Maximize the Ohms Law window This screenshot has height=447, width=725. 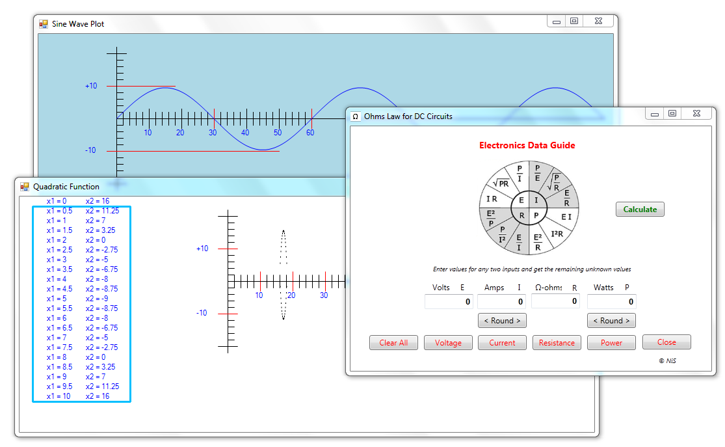tap(672, 114)
